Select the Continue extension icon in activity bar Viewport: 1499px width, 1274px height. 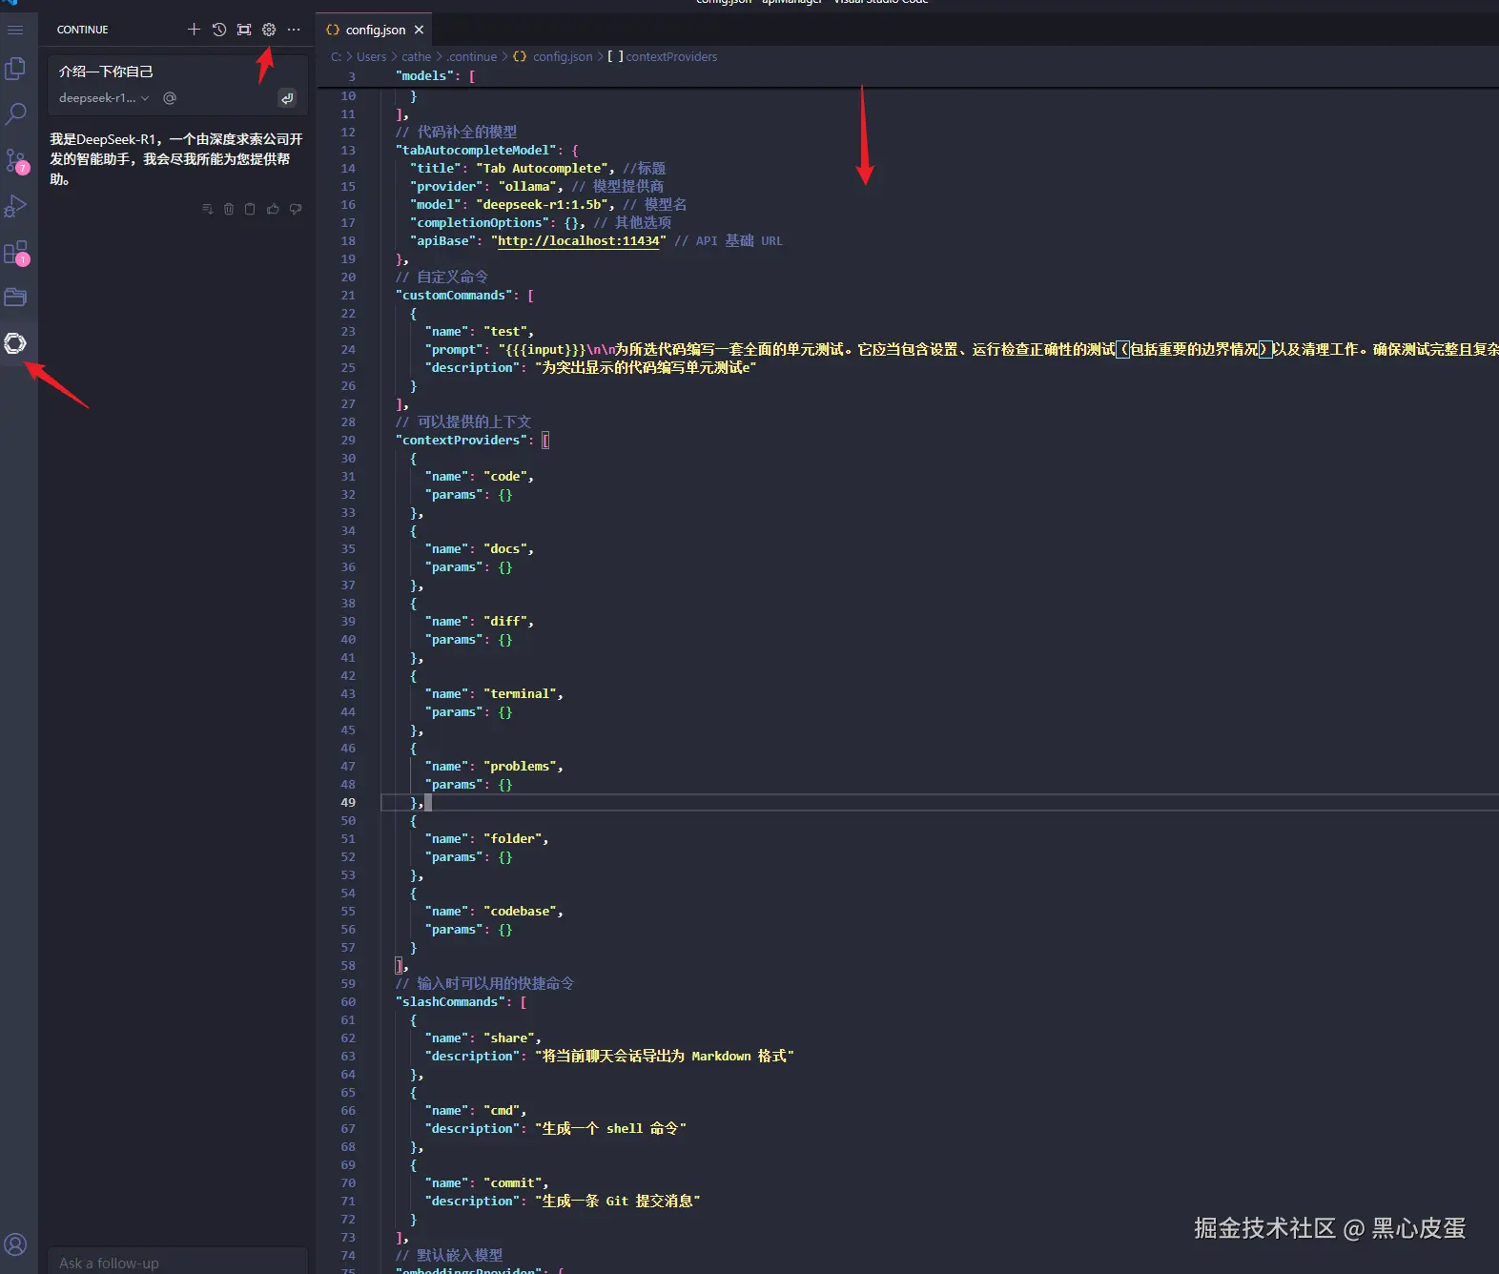[x=15, y=343]
